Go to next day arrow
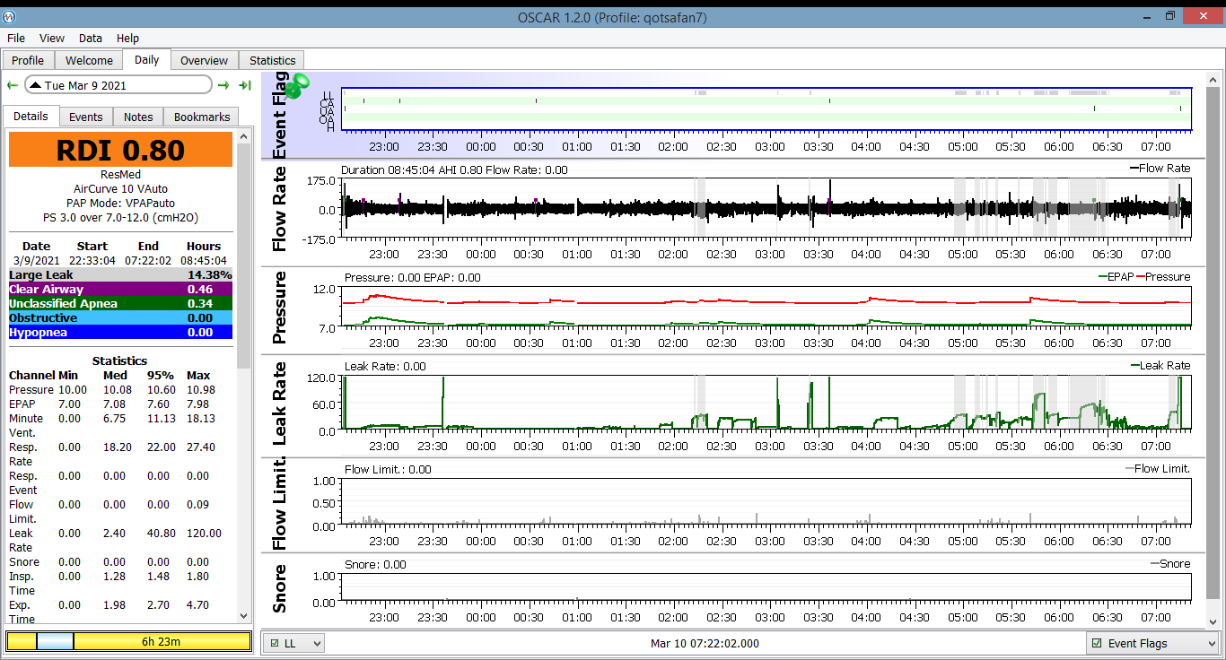Image resolution: width=1226 pixels, height=660 pixels. pos(223,86)
